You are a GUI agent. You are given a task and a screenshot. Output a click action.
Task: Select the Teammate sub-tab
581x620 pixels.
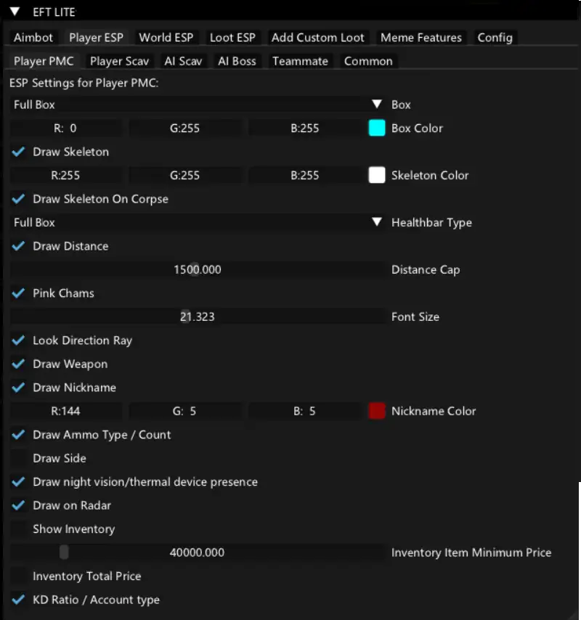click(300, 61)
